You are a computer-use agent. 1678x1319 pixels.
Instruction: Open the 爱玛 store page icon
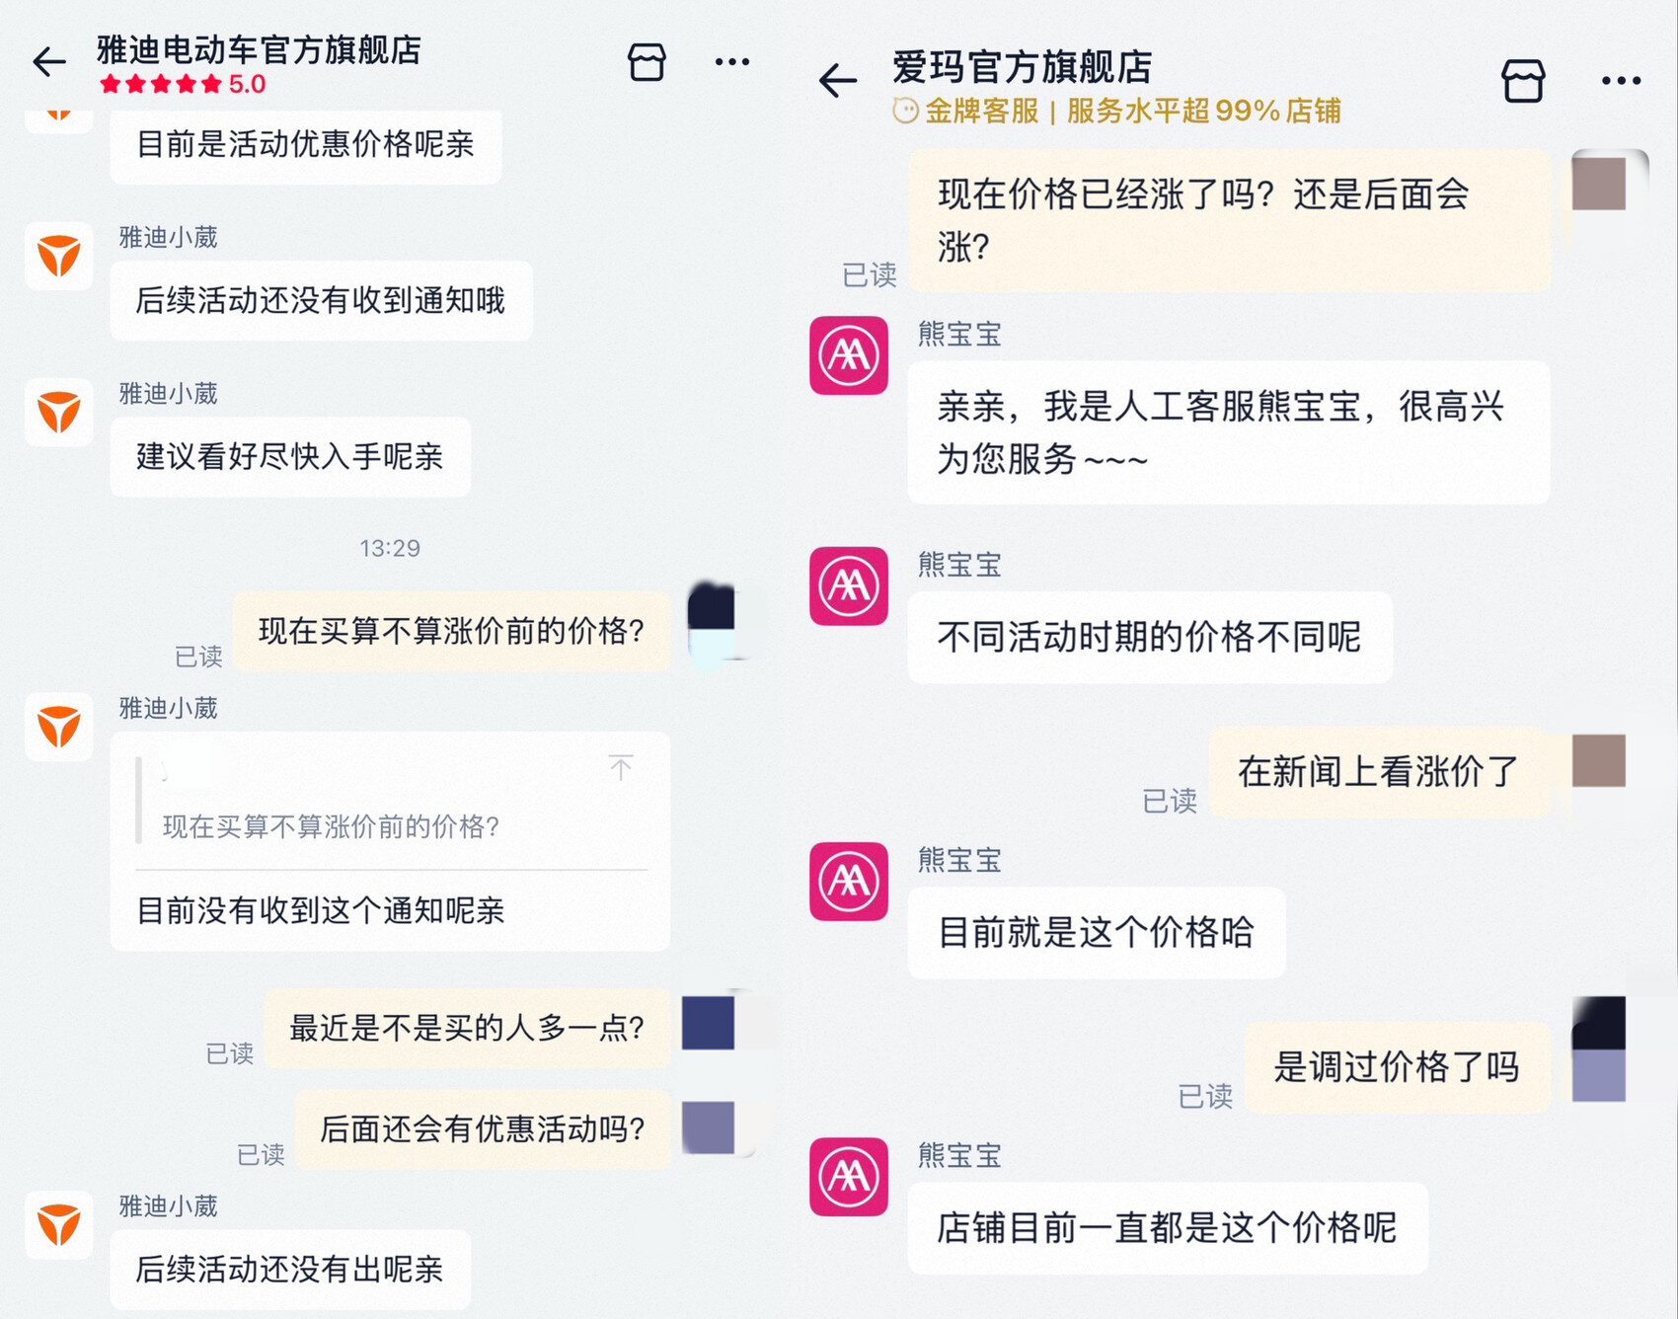click(1523, 80)
